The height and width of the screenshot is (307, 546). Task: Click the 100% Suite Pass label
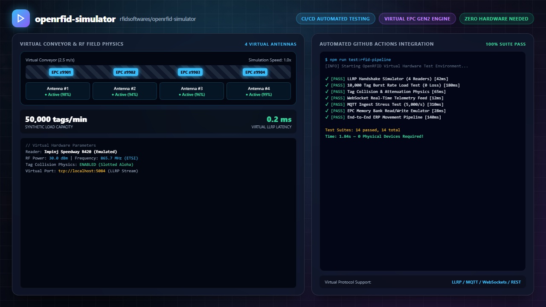[505, 44]
